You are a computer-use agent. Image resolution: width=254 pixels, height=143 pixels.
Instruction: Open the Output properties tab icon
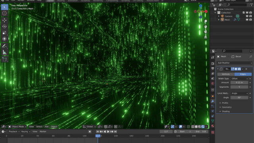pyautogui.click(x=213, y=69)
